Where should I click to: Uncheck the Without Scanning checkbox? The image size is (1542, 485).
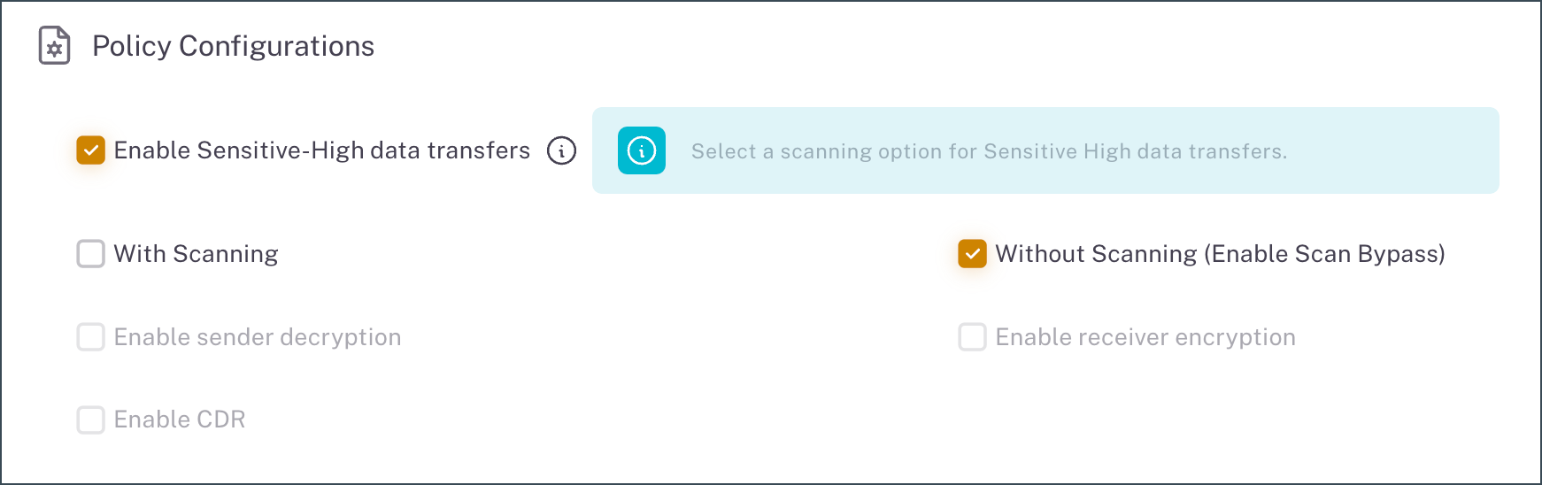pos(972,254)
